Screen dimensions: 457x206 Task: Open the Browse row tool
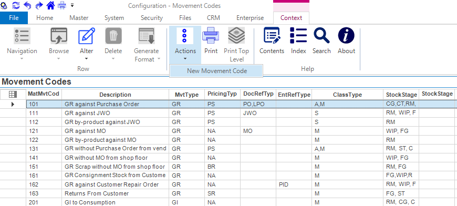(59, 36)
